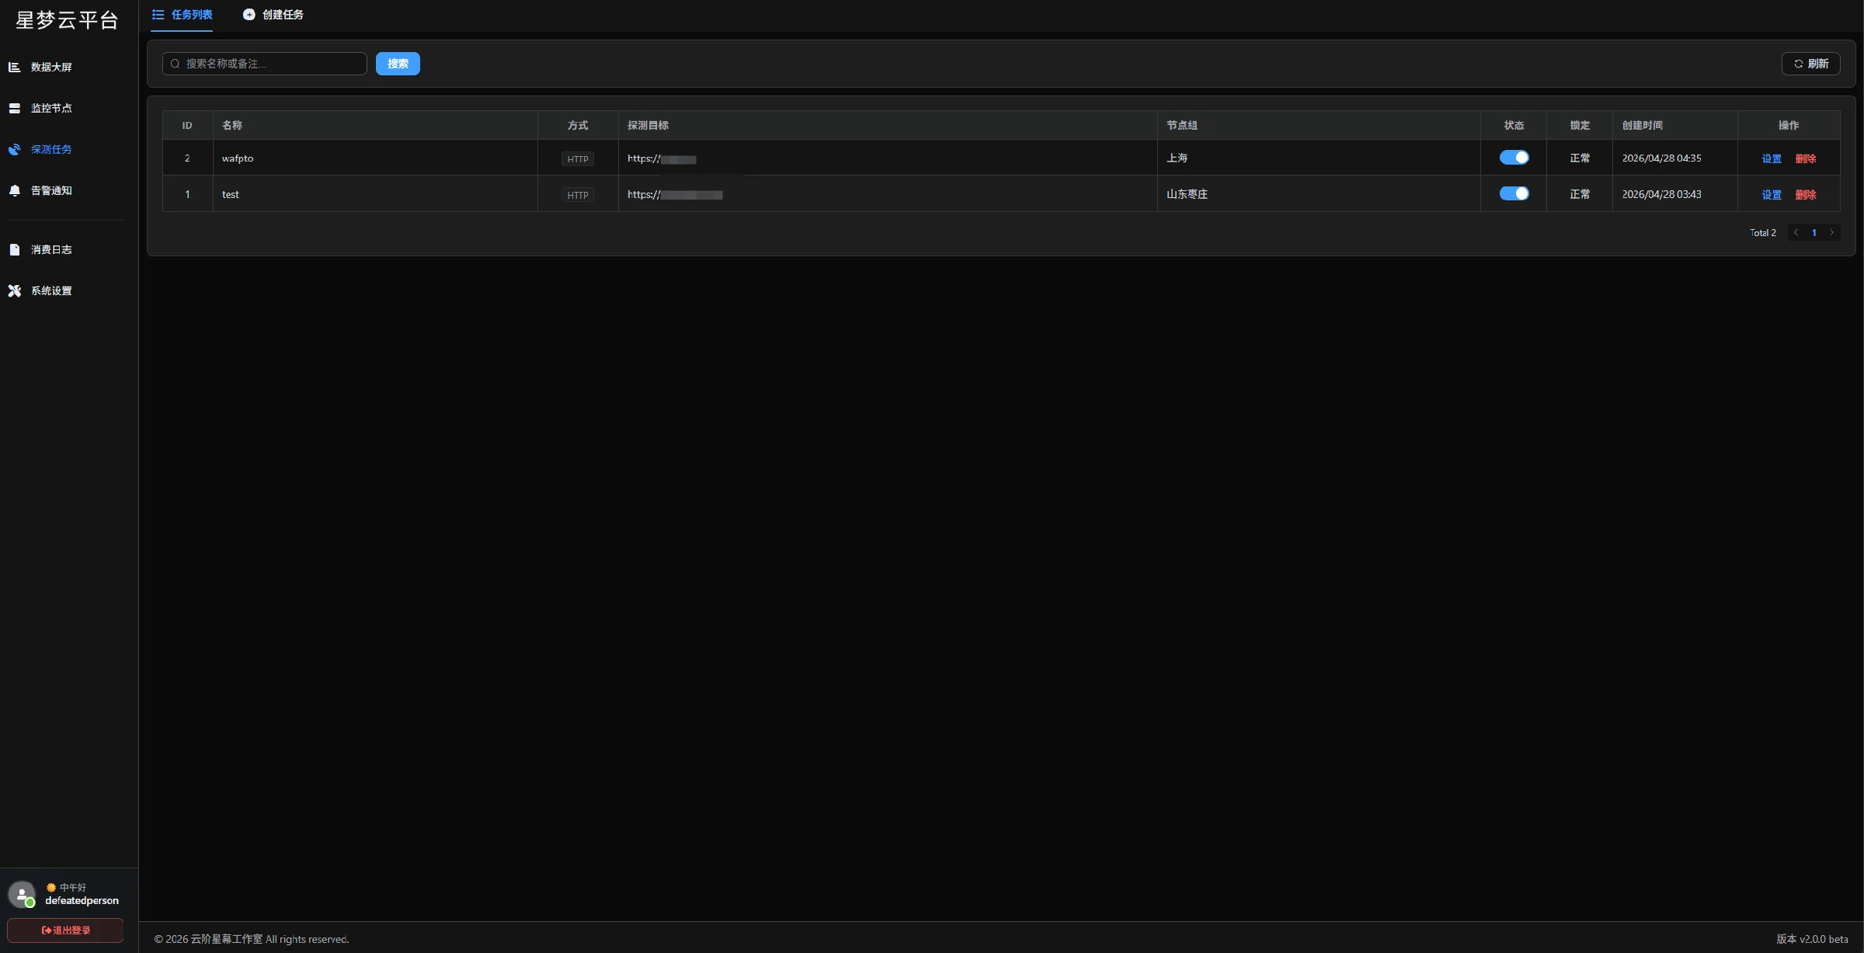This screenshot has width=1864, height=953.
Task: Click the blue 搜索 button
Action: 398,64
